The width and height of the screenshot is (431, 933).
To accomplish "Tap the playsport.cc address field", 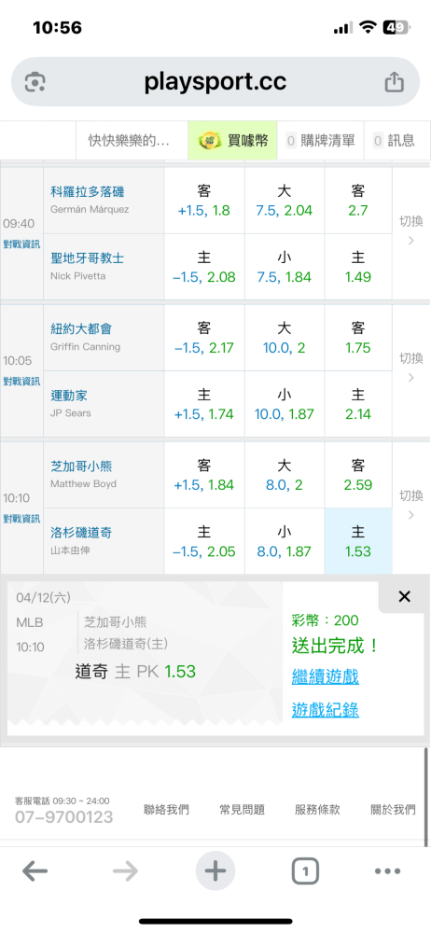I will pyautogui.click(x=215, y=82).
